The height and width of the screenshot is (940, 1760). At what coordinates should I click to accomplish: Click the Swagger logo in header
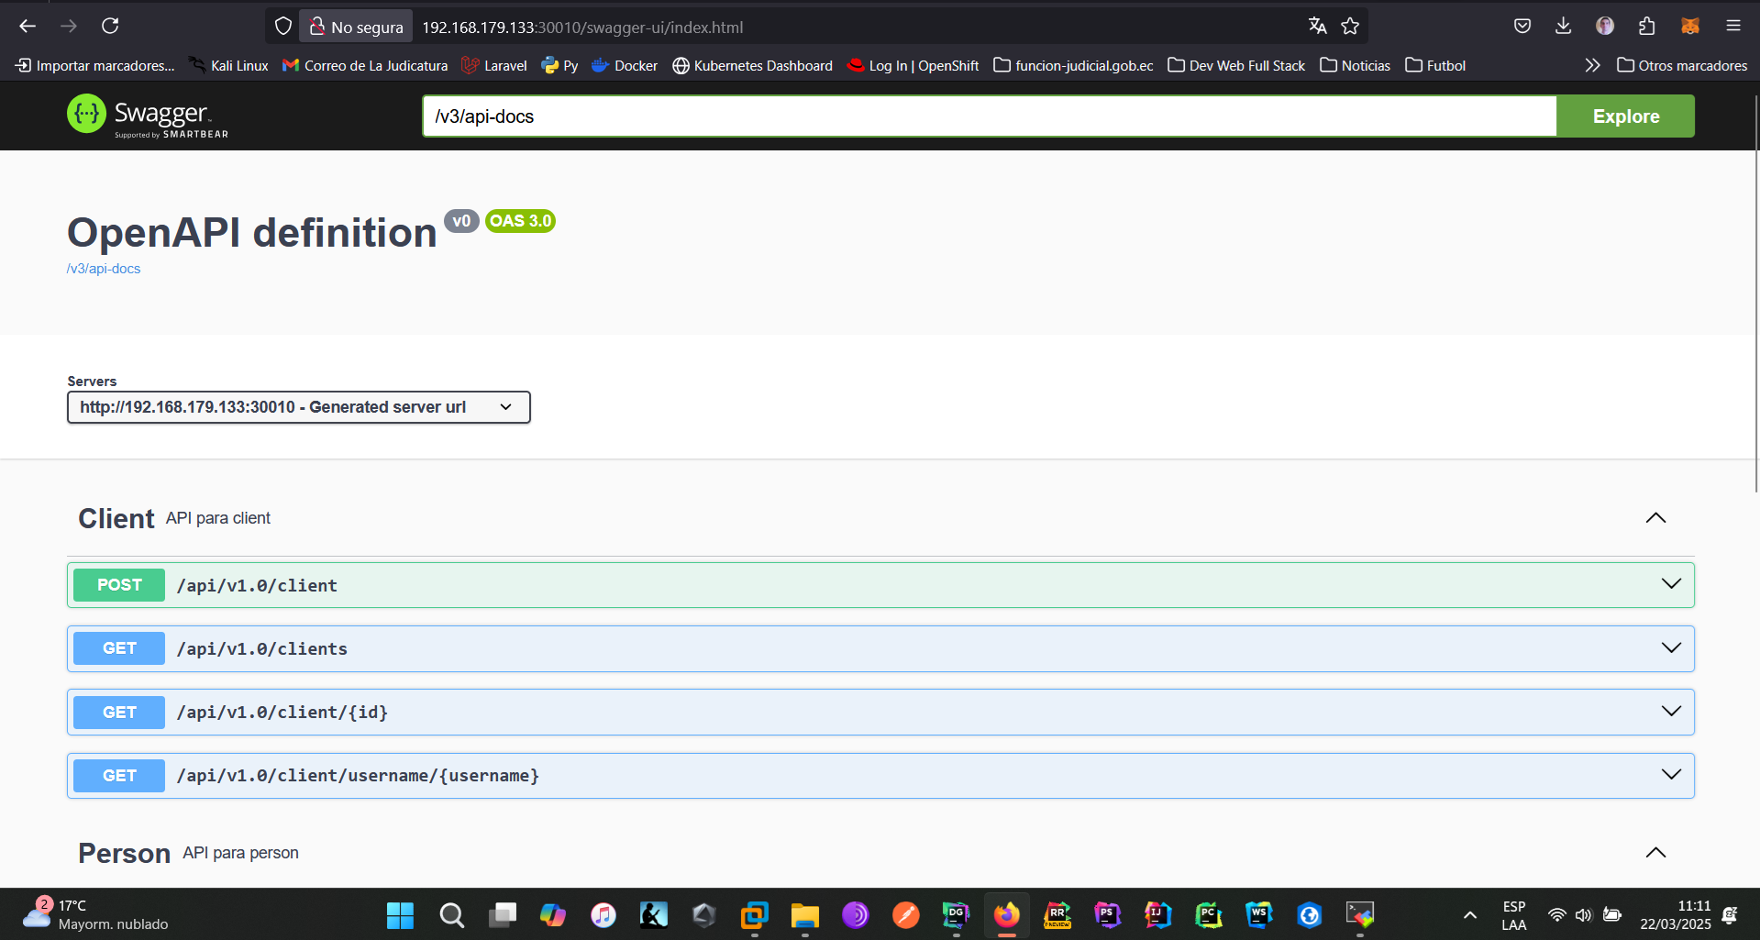(x=148, y=116)
